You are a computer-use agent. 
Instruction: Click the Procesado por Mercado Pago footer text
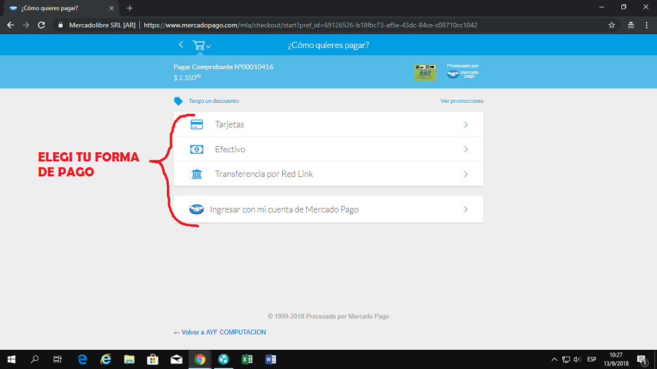328,316
